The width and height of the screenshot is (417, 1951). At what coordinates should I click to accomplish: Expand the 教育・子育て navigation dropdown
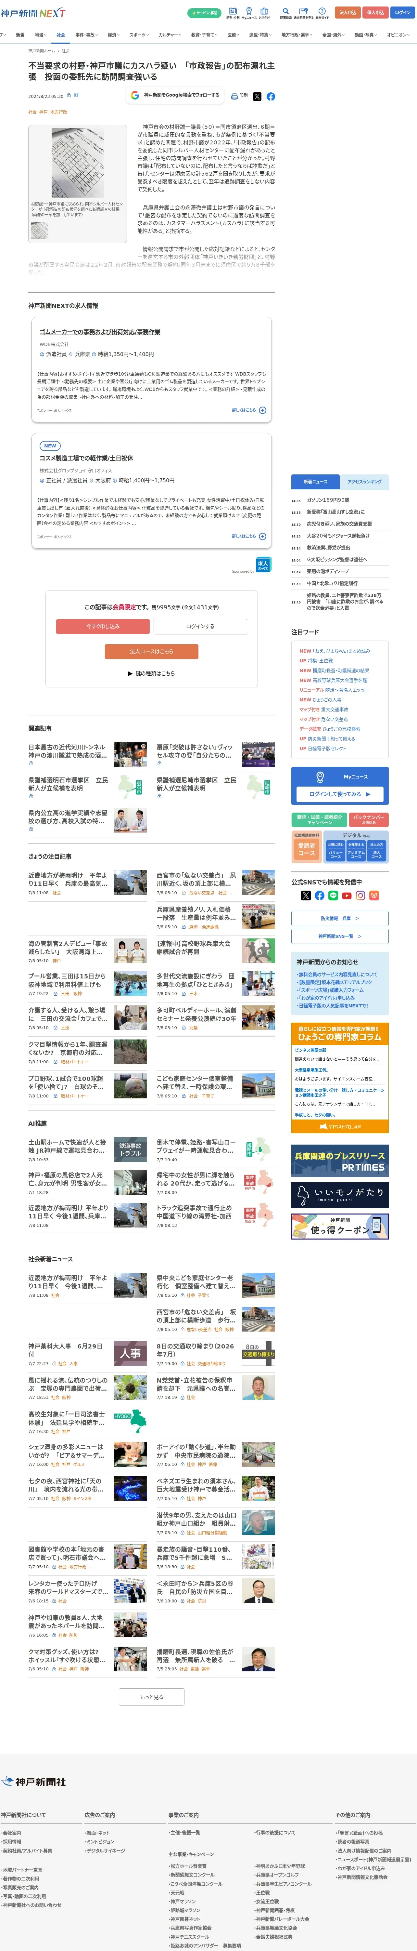[204, 35]
